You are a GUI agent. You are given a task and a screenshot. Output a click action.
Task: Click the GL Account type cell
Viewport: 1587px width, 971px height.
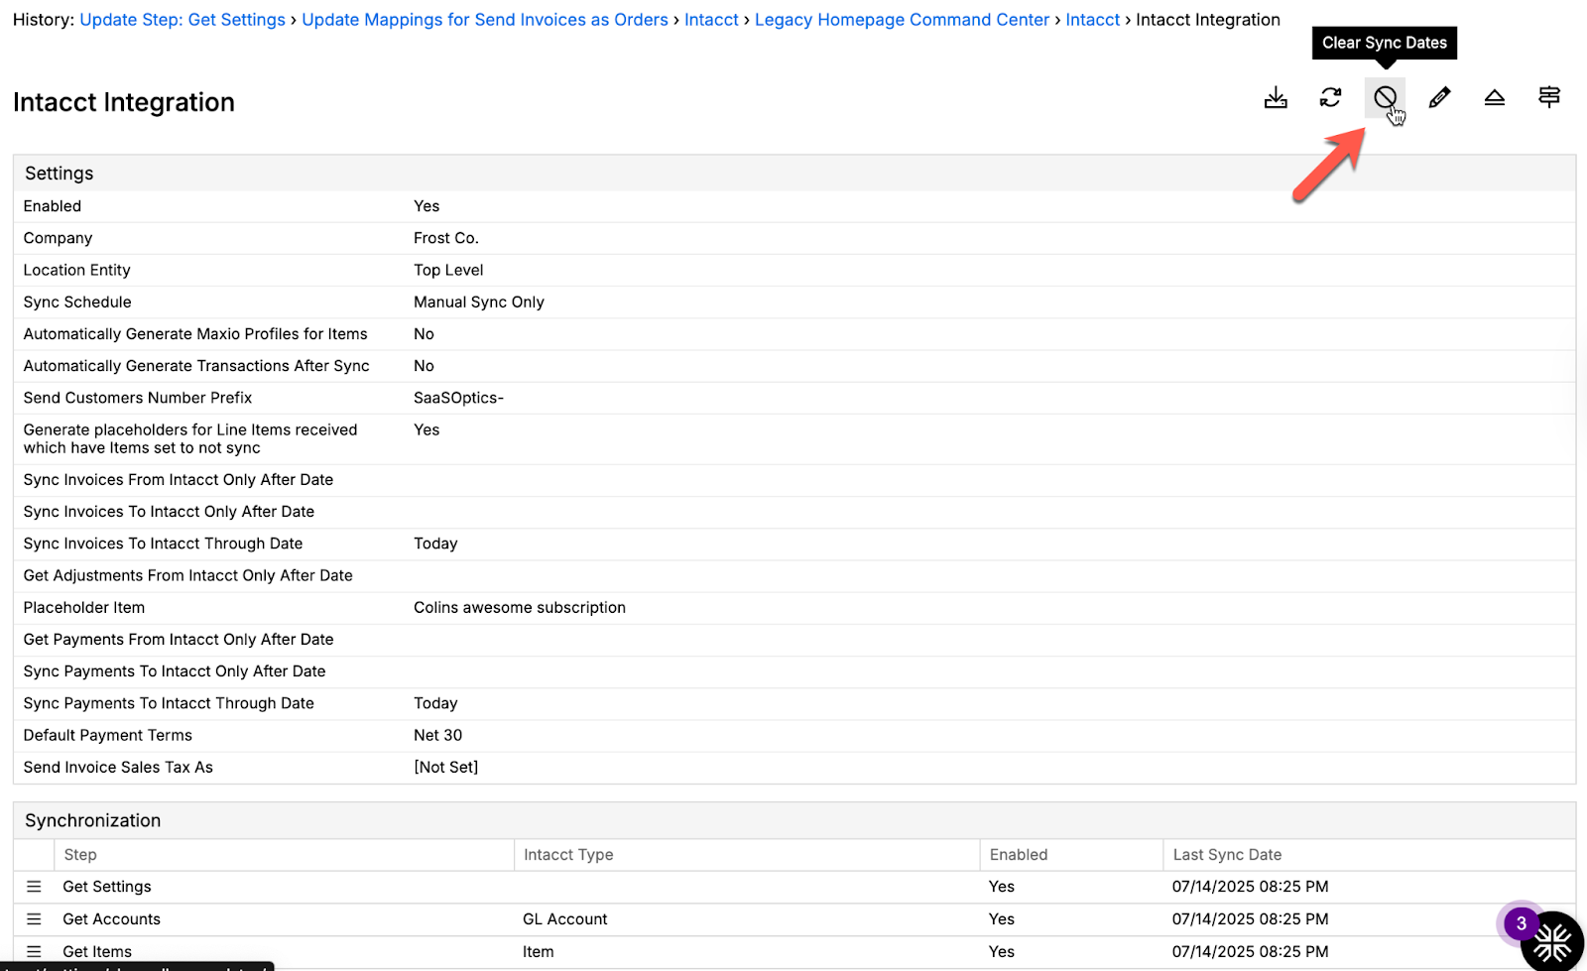pos(565,919)
